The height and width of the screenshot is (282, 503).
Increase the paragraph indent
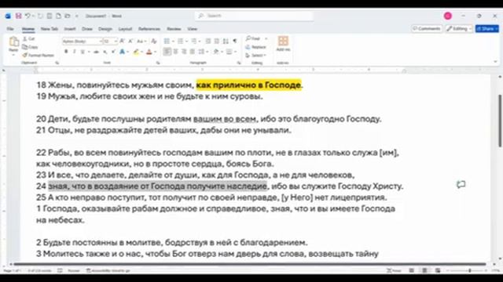[217, 42]
